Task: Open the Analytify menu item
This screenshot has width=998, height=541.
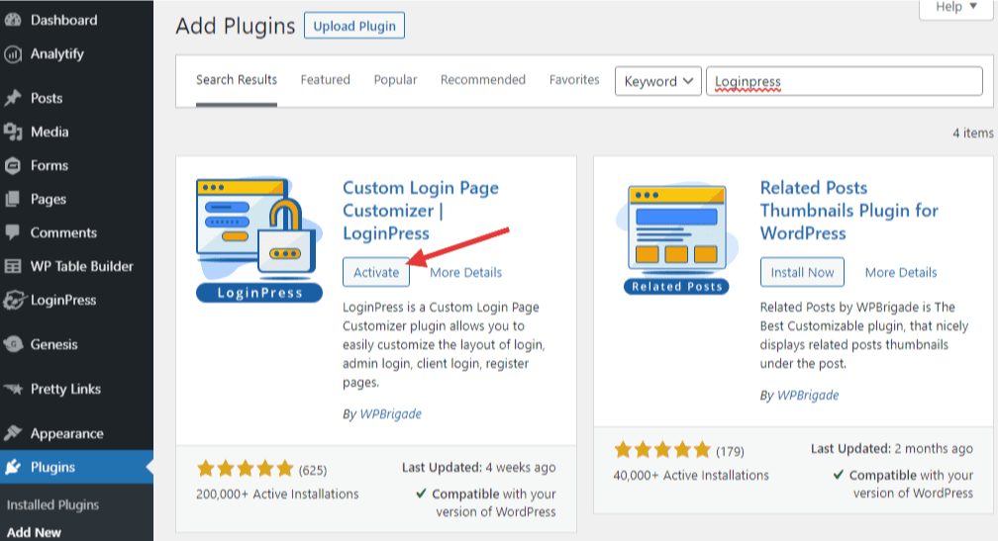Action: (x=57, y=54)
